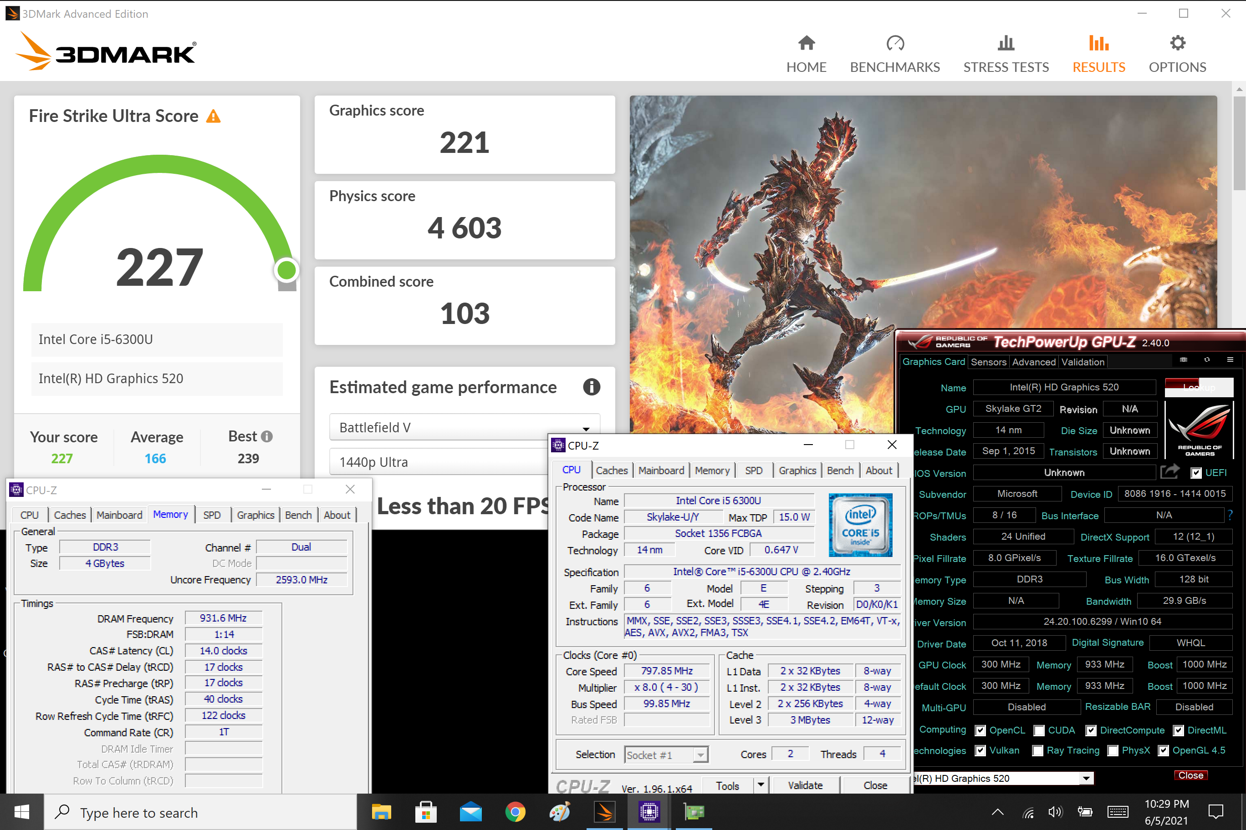
Task: Open the Validation tab in GPU-Z
Action: 1083,362
